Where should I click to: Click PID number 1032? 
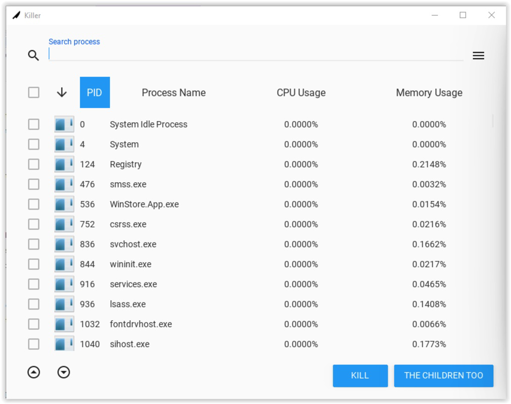click(x=90, y=324)
